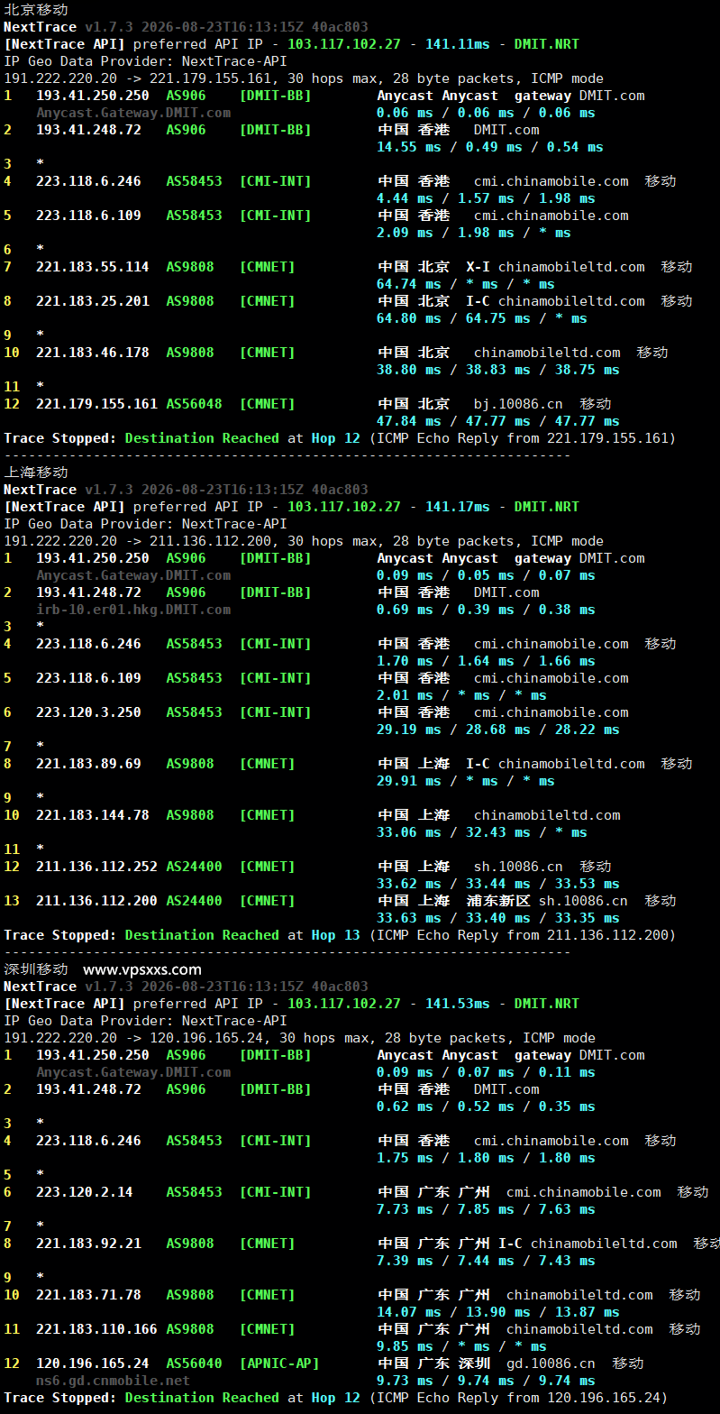
Task: Select hop IP 221.183.71.78
Action: [88, 1295]
